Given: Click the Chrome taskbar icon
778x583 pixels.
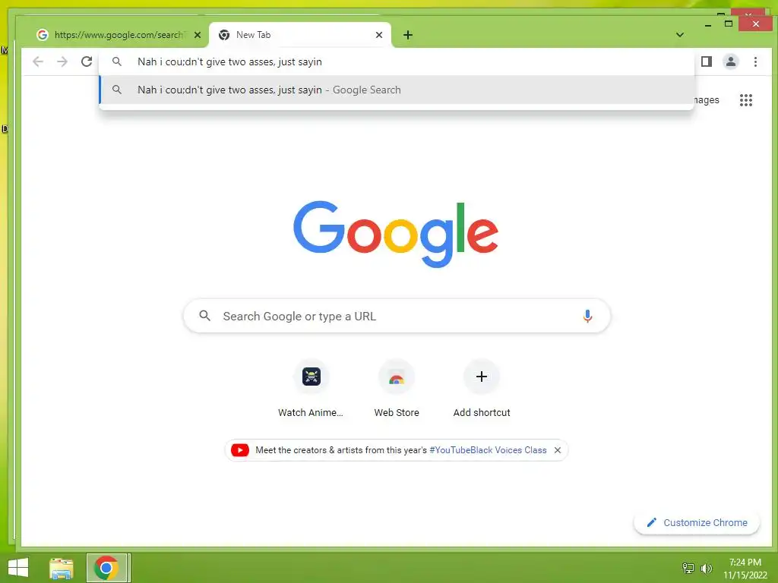Looking at the screenshot, I should [106, 568].
